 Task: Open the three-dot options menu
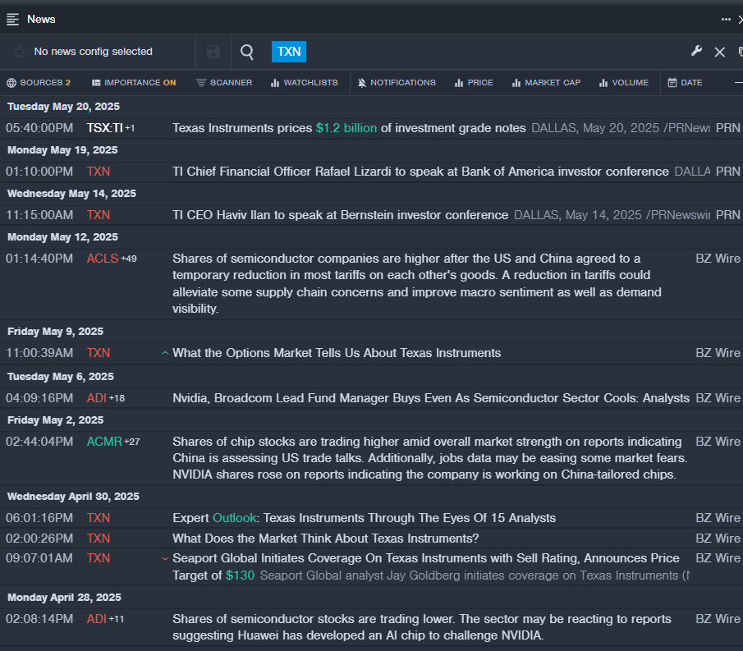click(x=726, y=20)
